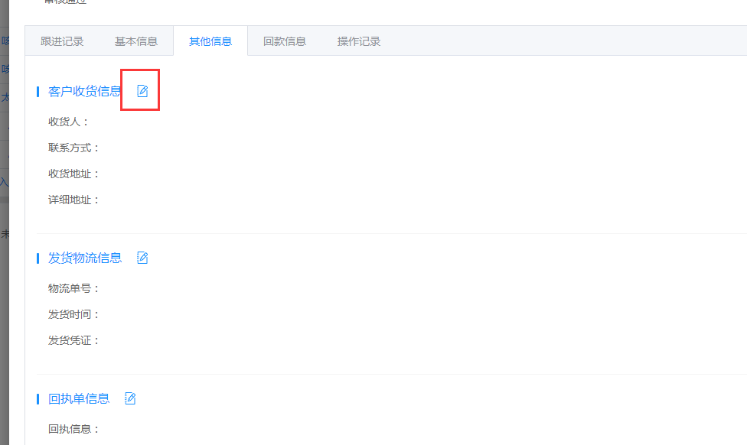Switch to the 跟进记录 tab

click(x=62, y=41)
